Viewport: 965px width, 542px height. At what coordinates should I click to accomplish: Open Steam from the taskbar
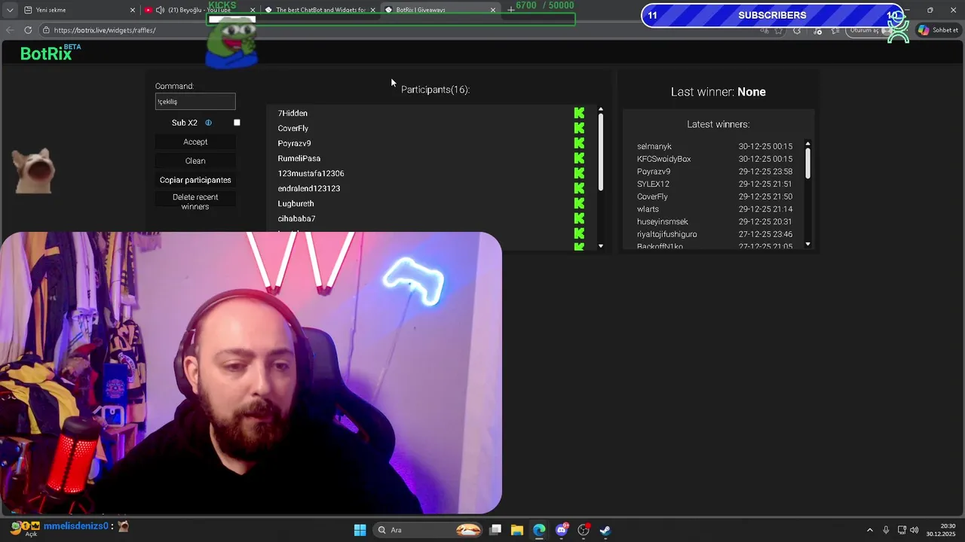click(x=605, y=530)
